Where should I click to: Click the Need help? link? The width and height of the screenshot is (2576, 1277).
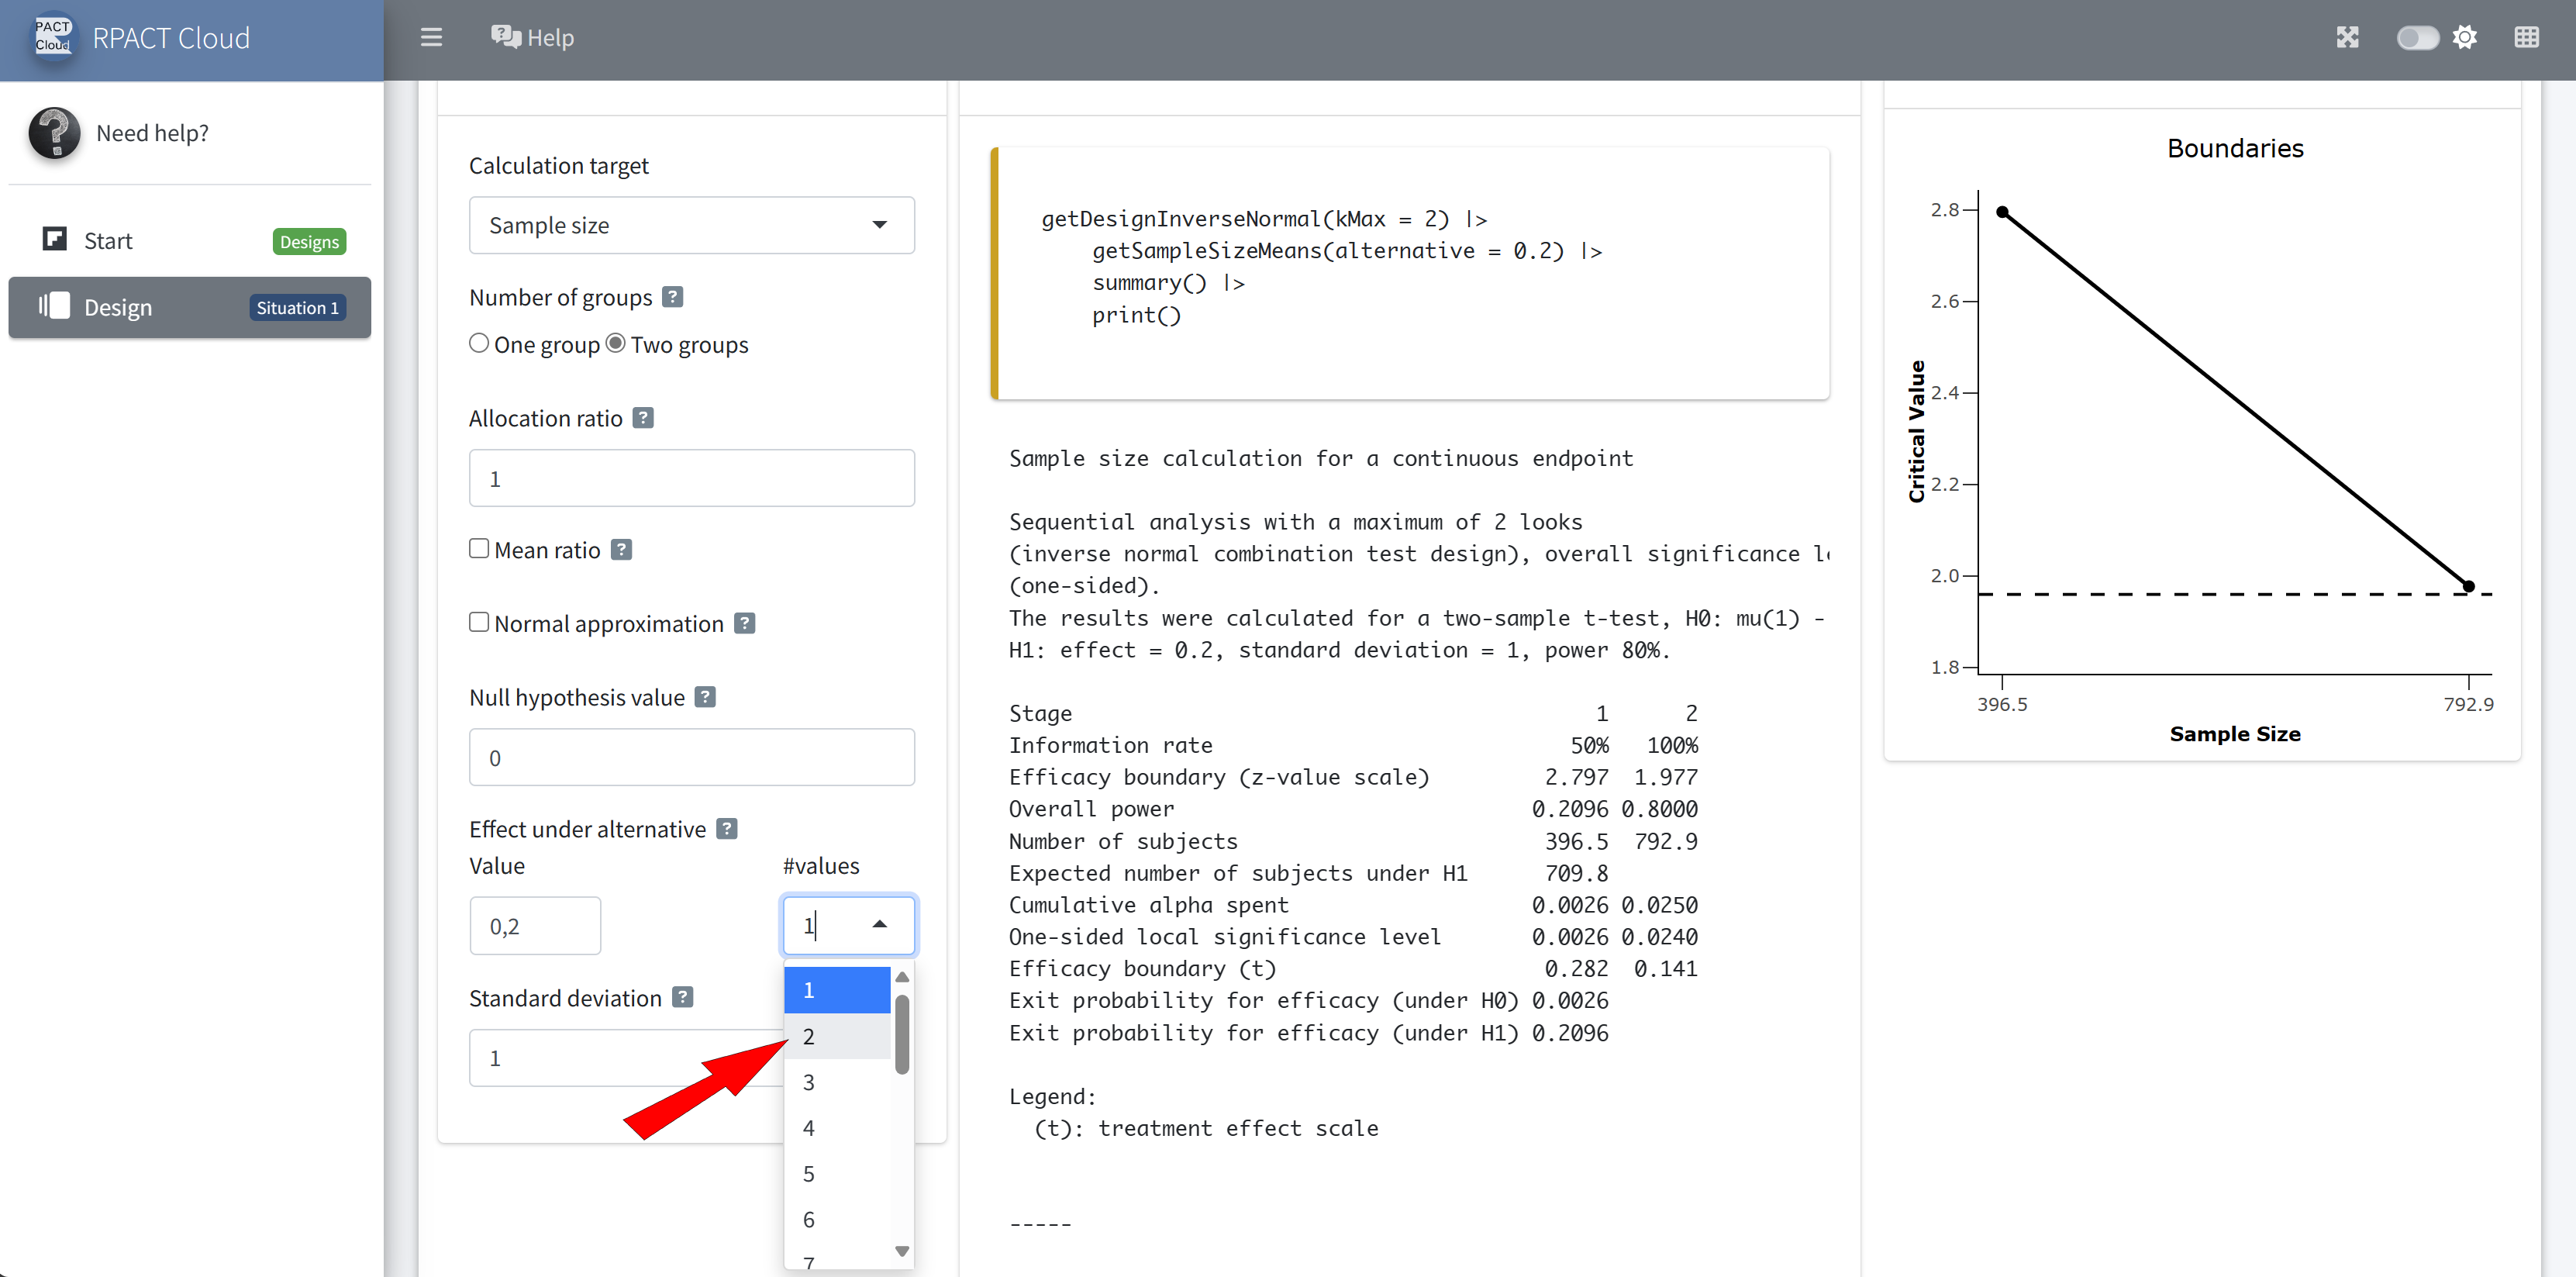152,133
